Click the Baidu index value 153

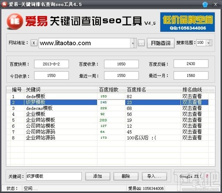(x=103, y=96)
